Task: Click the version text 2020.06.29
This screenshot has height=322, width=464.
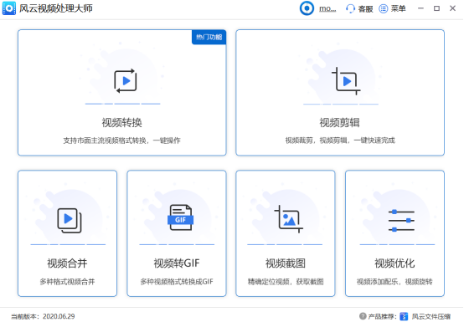Action: click(x=59, y=316)
